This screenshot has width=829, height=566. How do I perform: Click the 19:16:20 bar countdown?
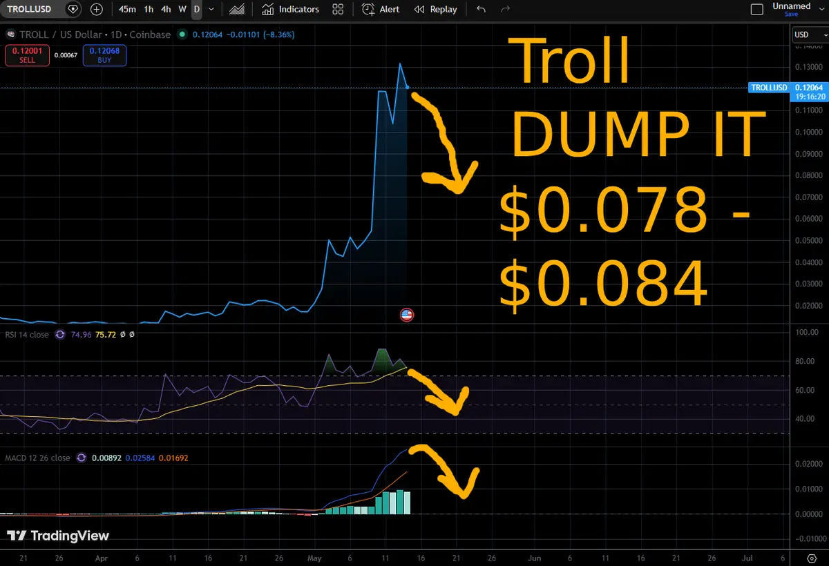[x=809, y=98]
